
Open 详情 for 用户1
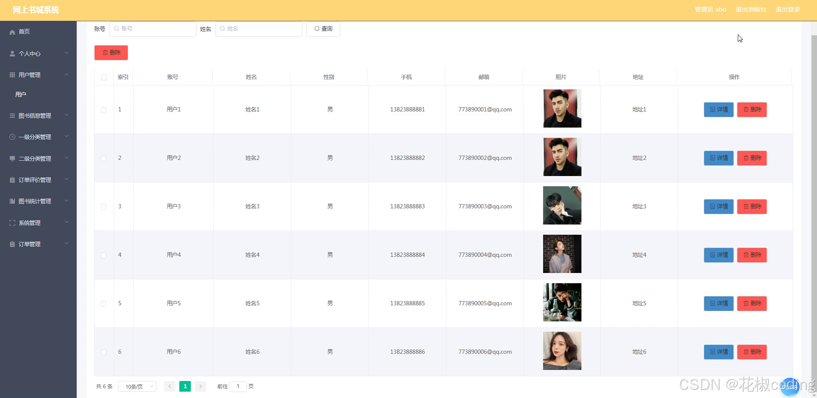(x=719, y=110)
